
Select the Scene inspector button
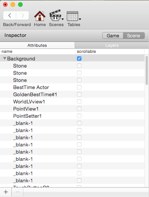pos(134,36)
